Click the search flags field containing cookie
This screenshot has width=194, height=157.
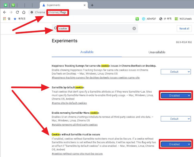pos(95,29)
